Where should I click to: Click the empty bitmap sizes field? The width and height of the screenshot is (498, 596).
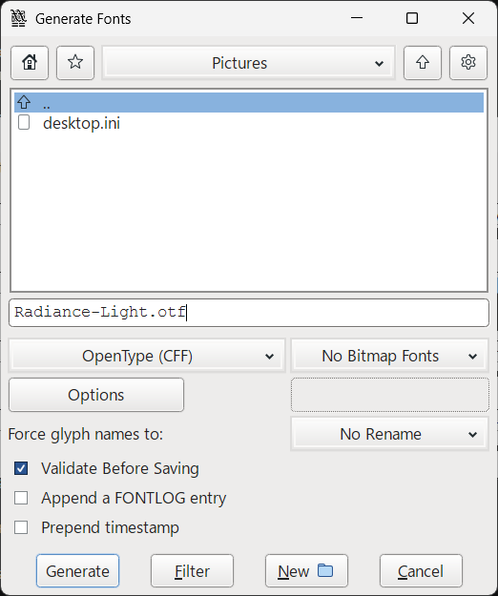390,395
